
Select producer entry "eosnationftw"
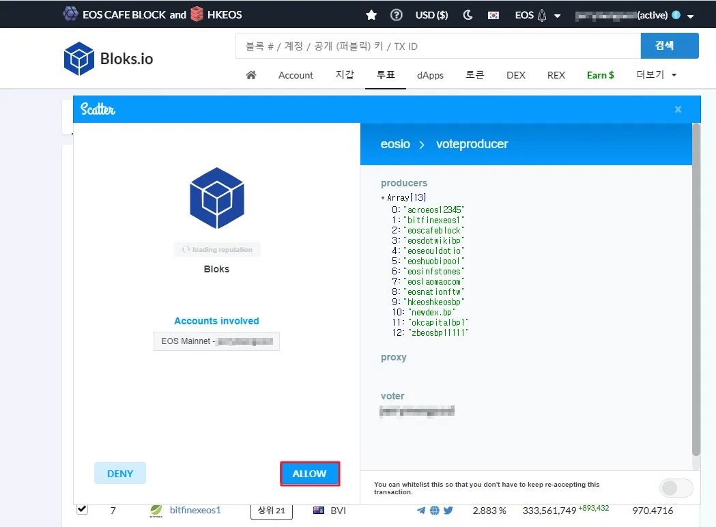pyautogui.click(x=434, y=291)
